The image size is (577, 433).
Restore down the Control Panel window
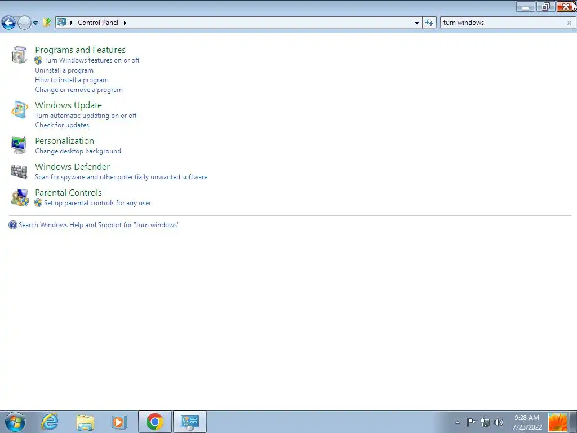(x=545, y=7)
